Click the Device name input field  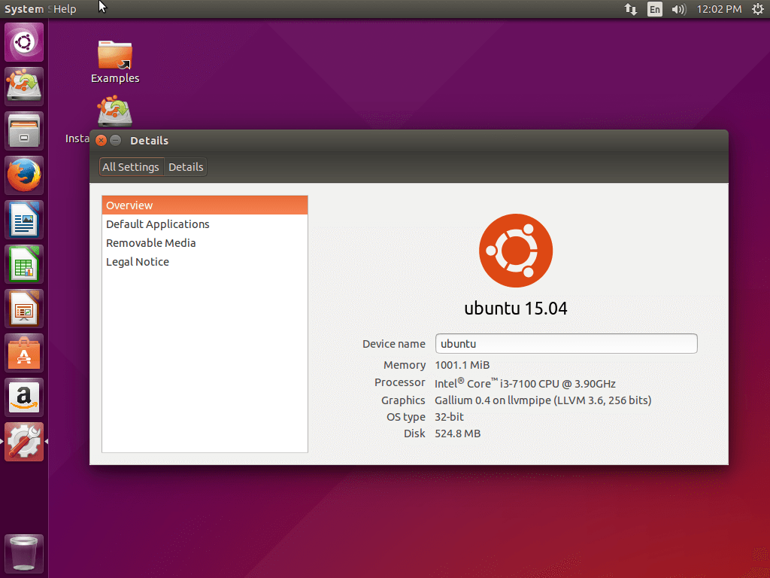point(566,343)
